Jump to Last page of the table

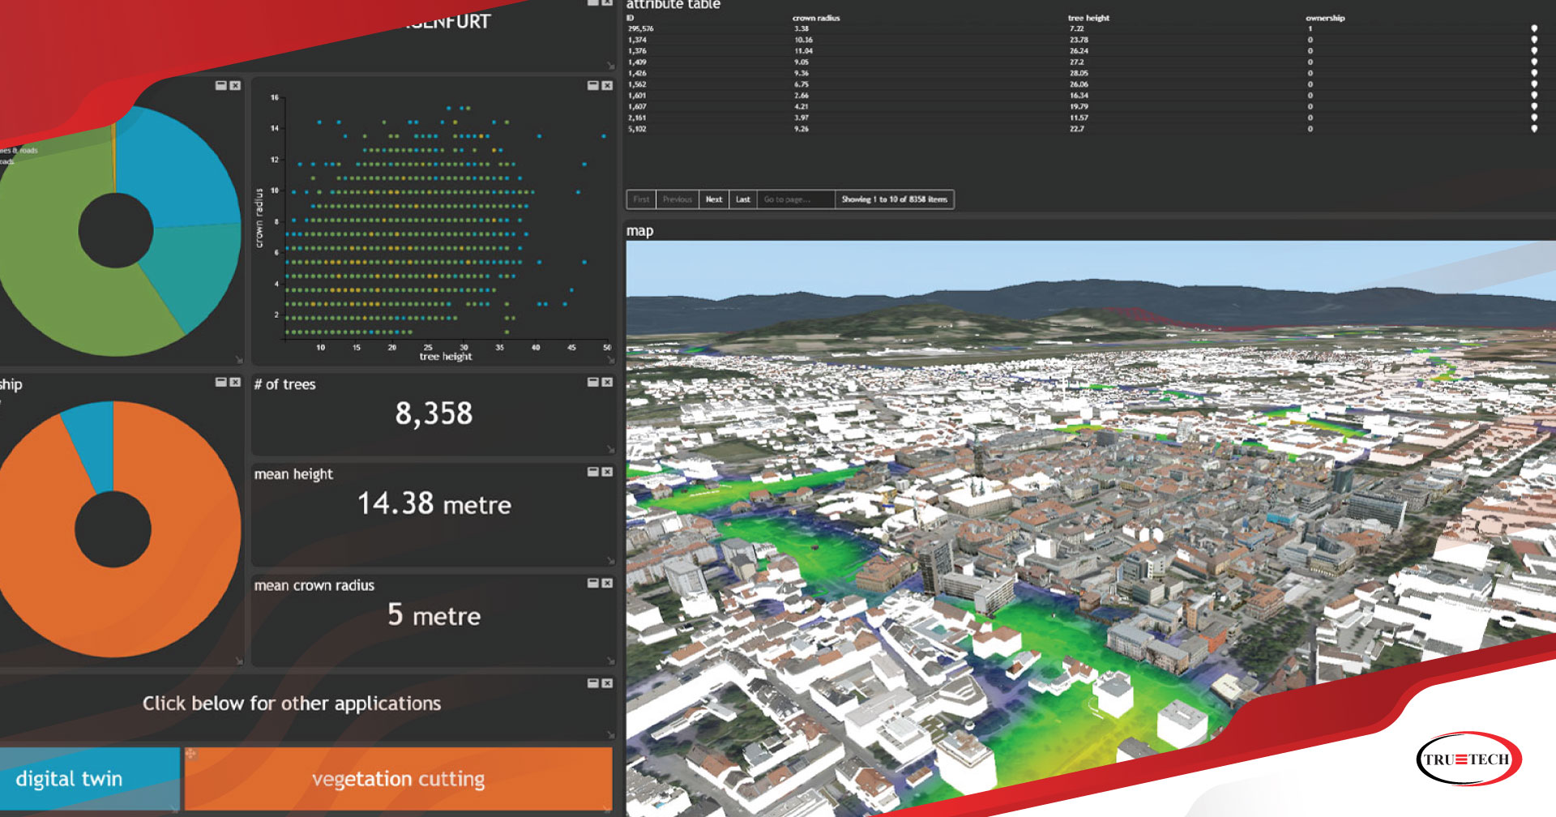click(x=743, y=199)
